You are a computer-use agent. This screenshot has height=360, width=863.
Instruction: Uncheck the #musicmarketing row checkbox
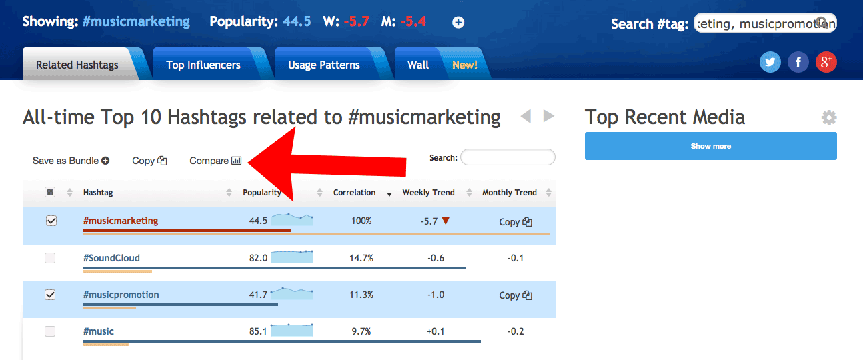coord(51,221)
